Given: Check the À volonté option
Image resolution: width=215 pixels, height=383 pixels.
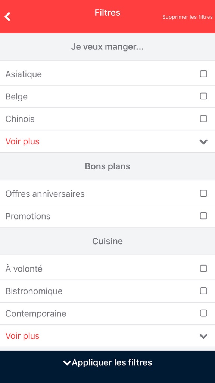Looking at the screenshot, I should click(203, 268).
